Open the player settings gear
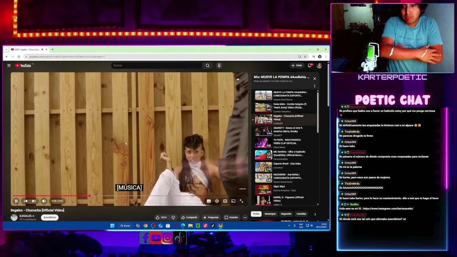Viewport: 457px width, 257px height. point(217,201)
